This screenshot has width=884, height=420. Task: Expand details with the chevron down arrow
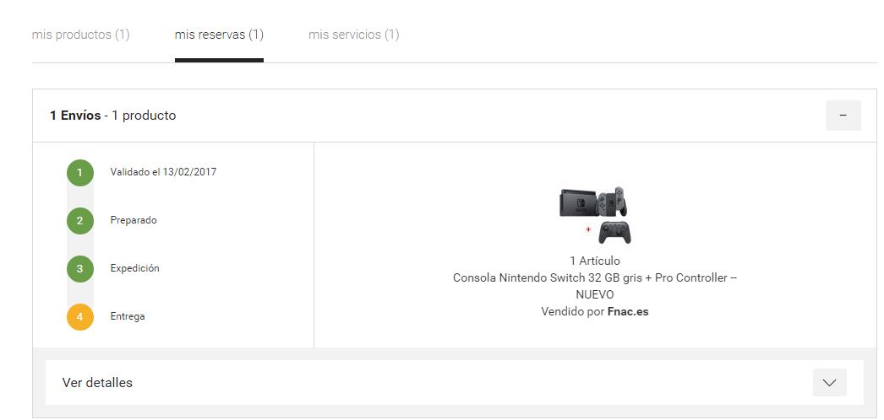[x=829, y=382]
